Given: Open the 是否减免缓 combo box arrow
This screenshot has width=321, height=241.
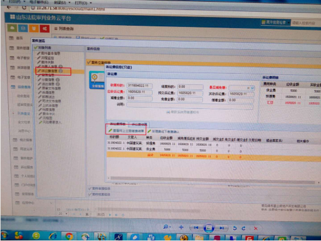Looking at the screenshot, I should pos(252,88).
